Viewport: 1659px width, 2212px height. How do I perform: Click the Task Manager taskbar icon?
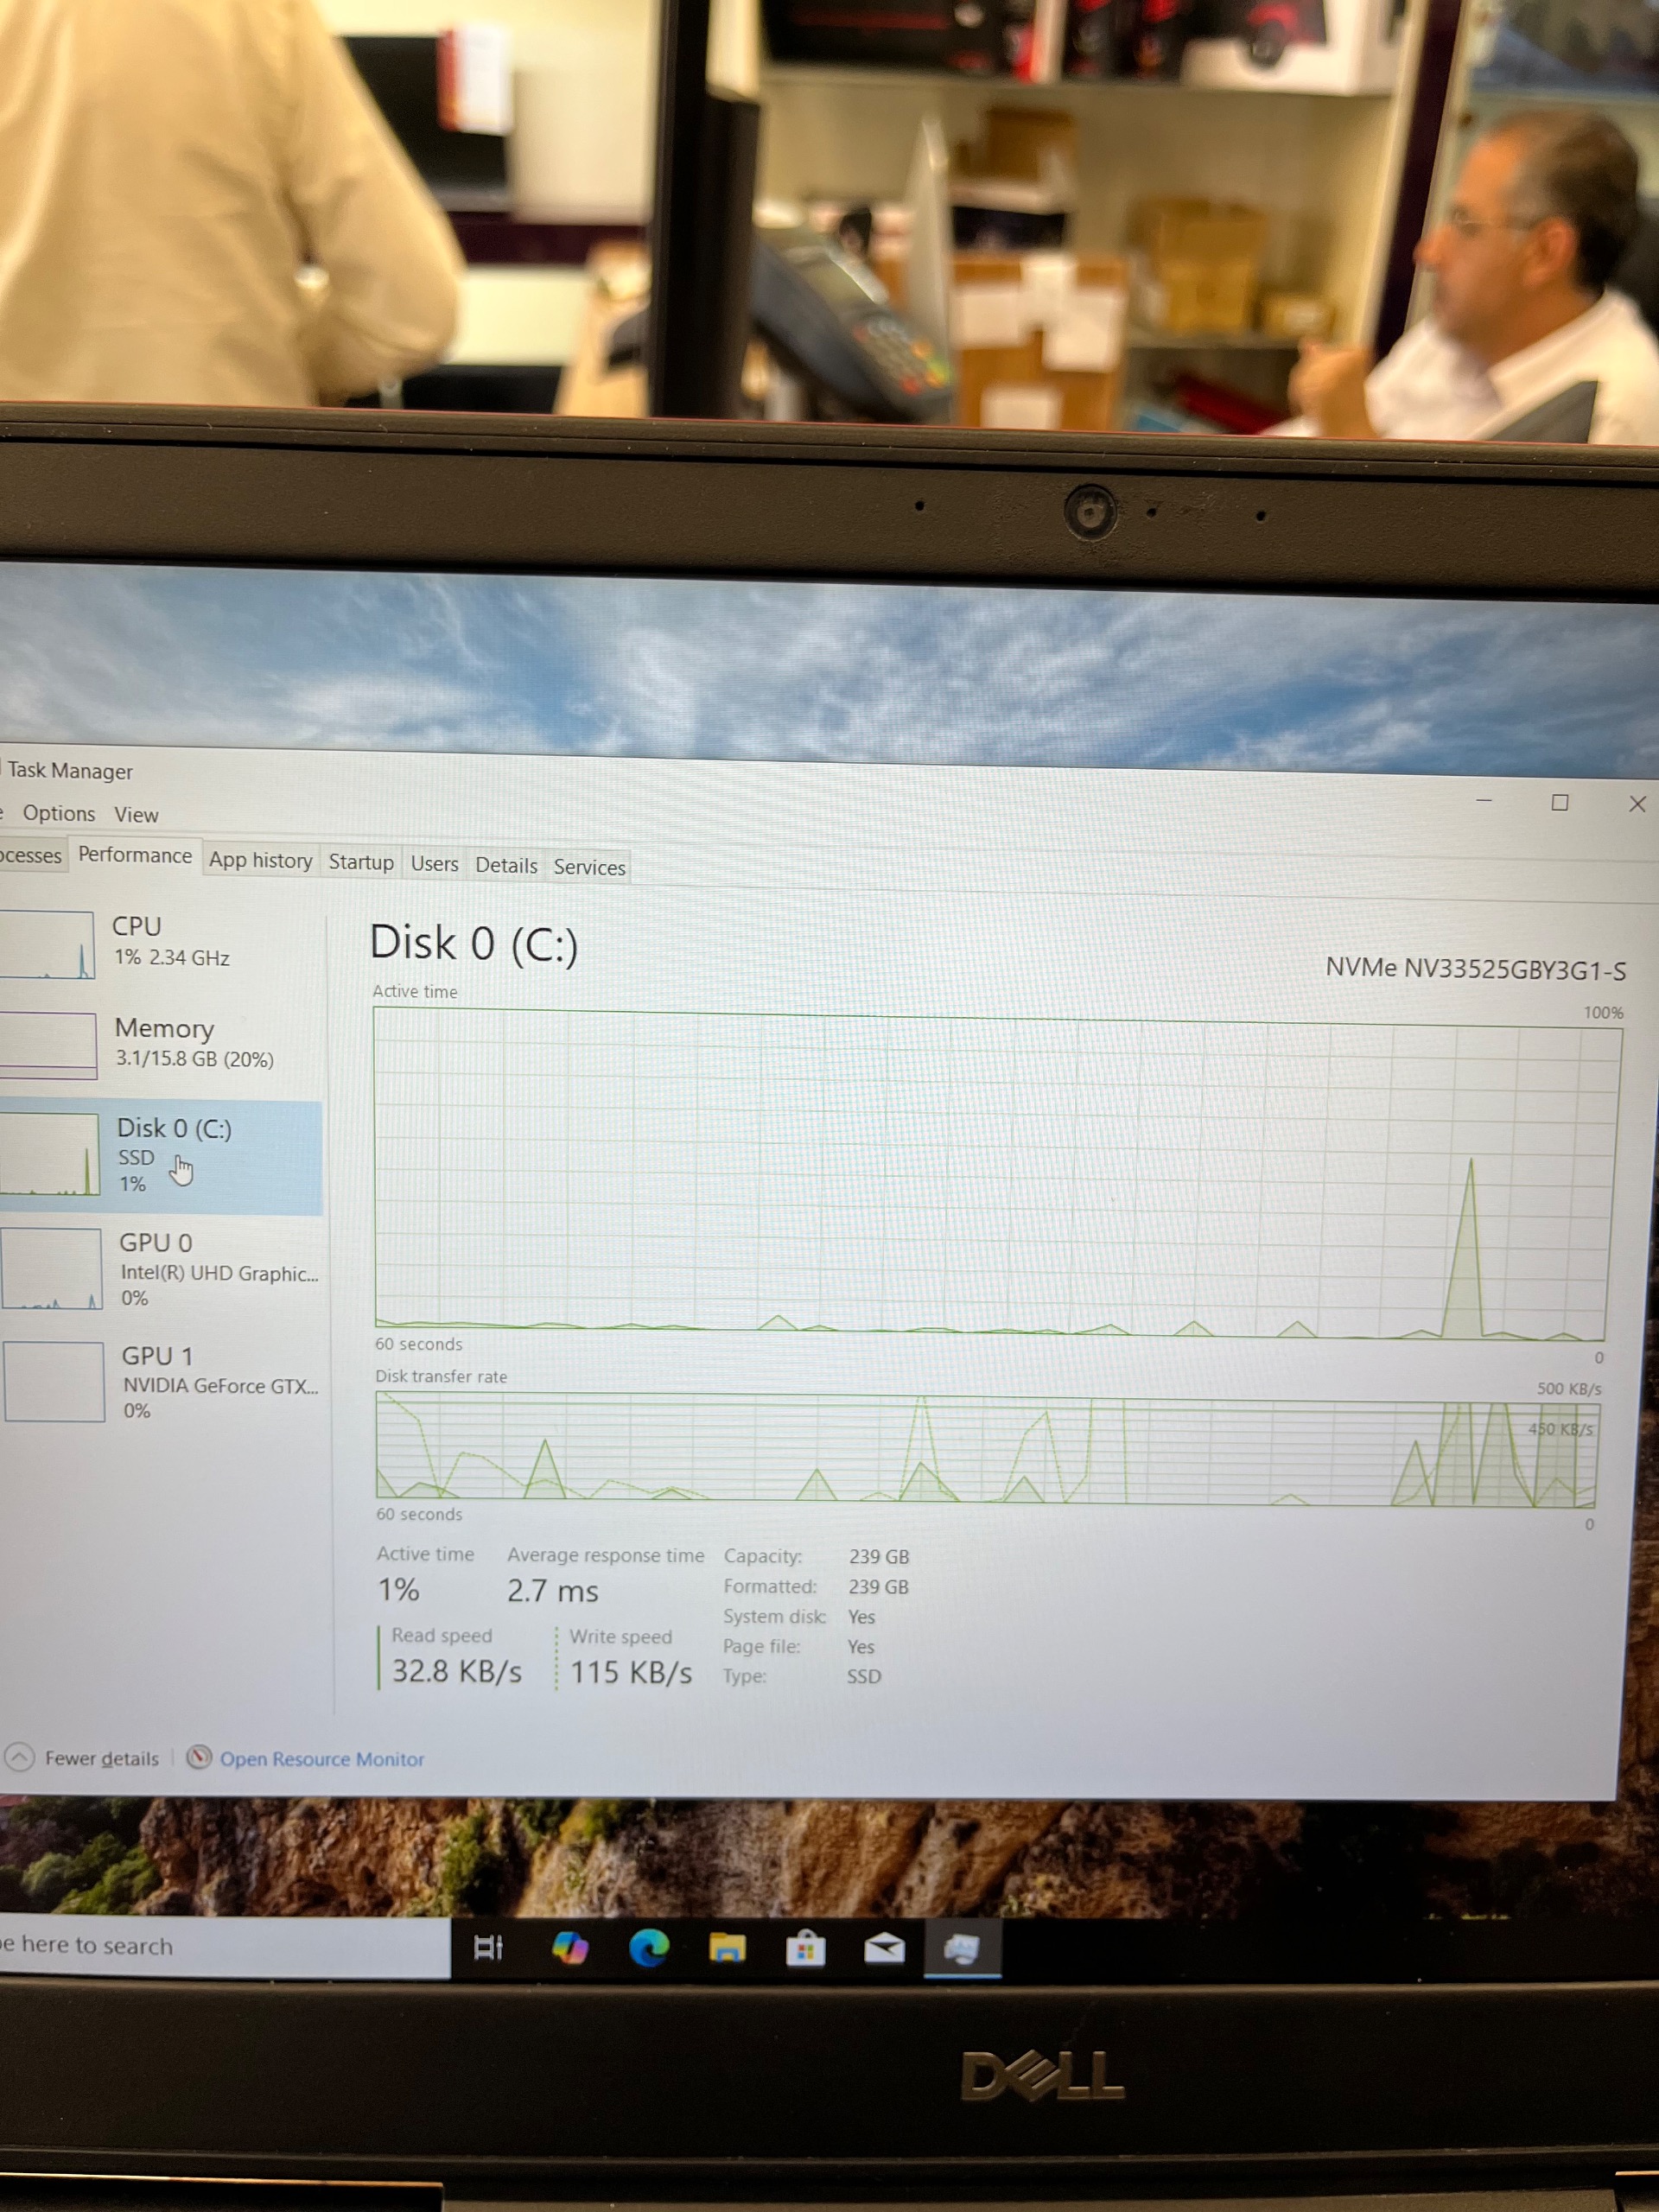pos(961,1948)
